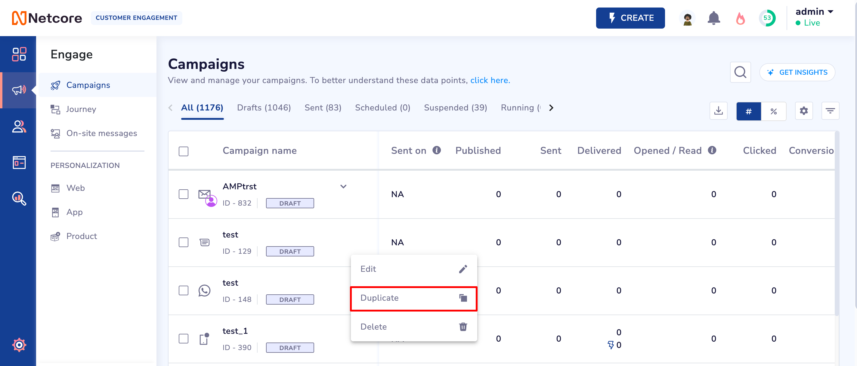
Task: Open the audience people icon in sidebar
Action: pos(19,126)
